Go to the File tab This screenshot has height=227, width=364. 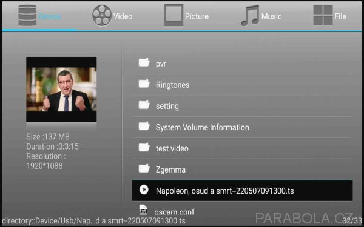click(x=329, y=16)
